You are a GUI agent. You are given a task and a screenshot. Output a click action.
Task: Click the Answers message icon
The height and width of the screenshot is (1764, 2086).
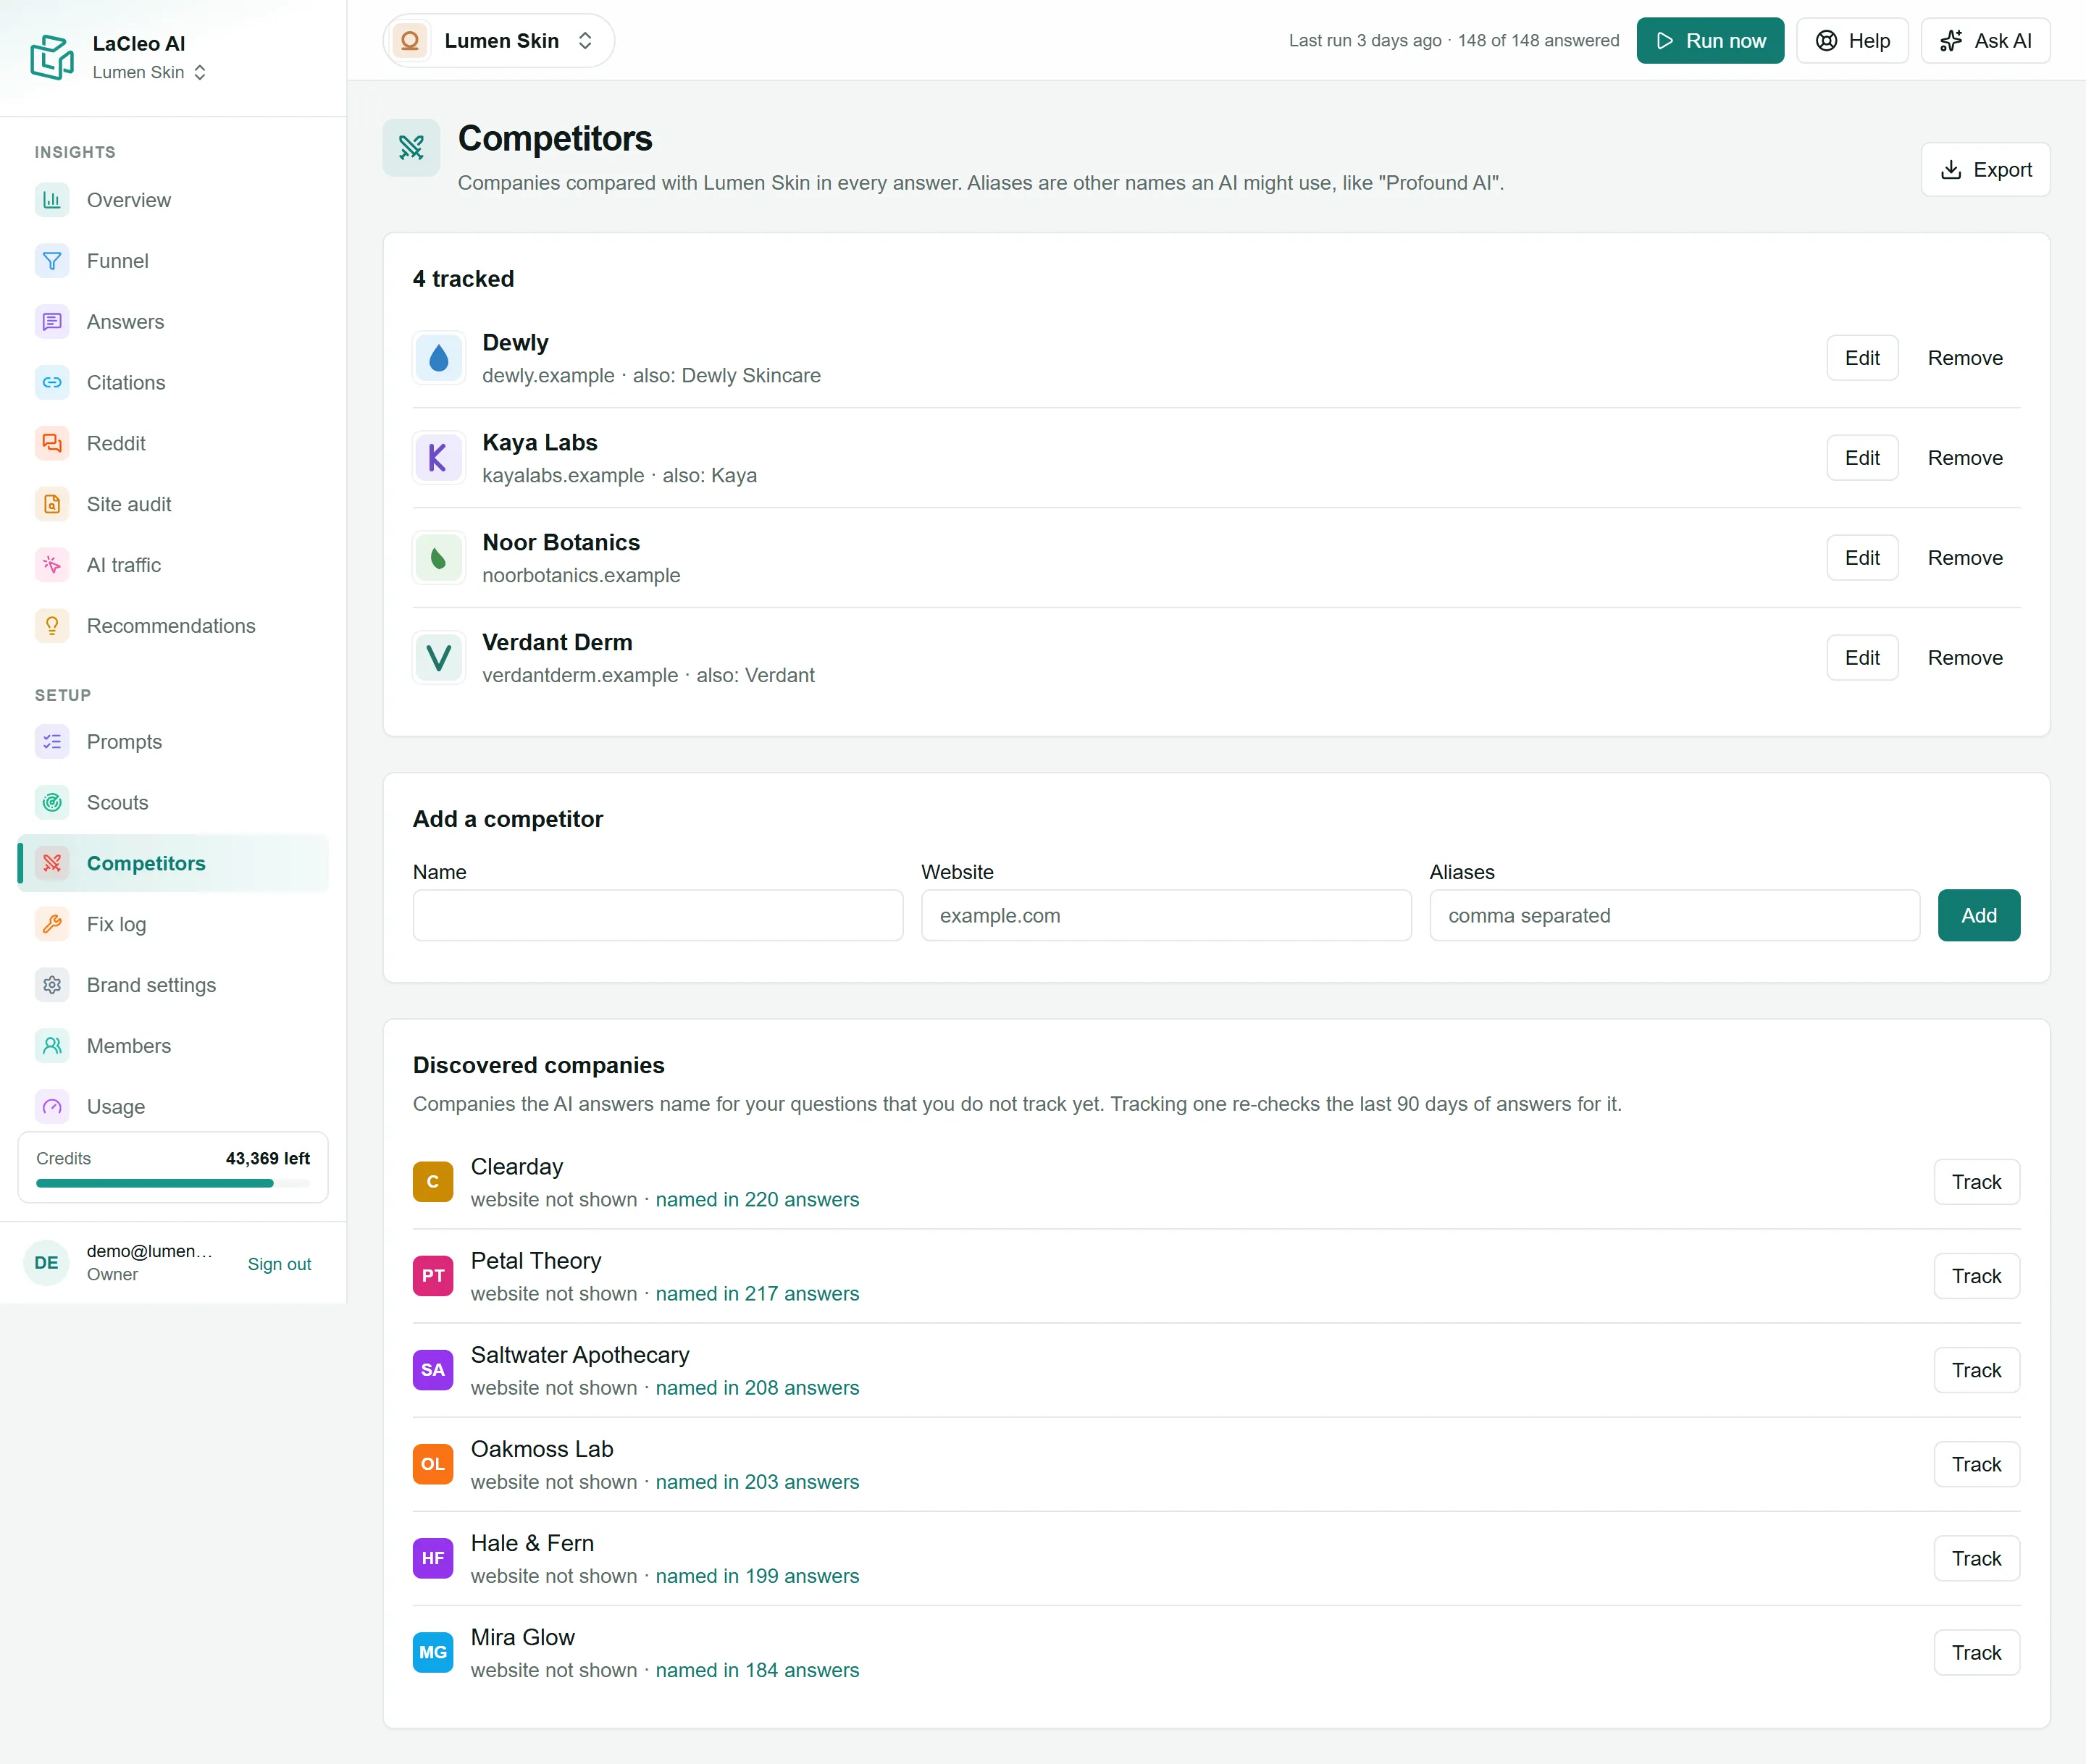[52, 322]
